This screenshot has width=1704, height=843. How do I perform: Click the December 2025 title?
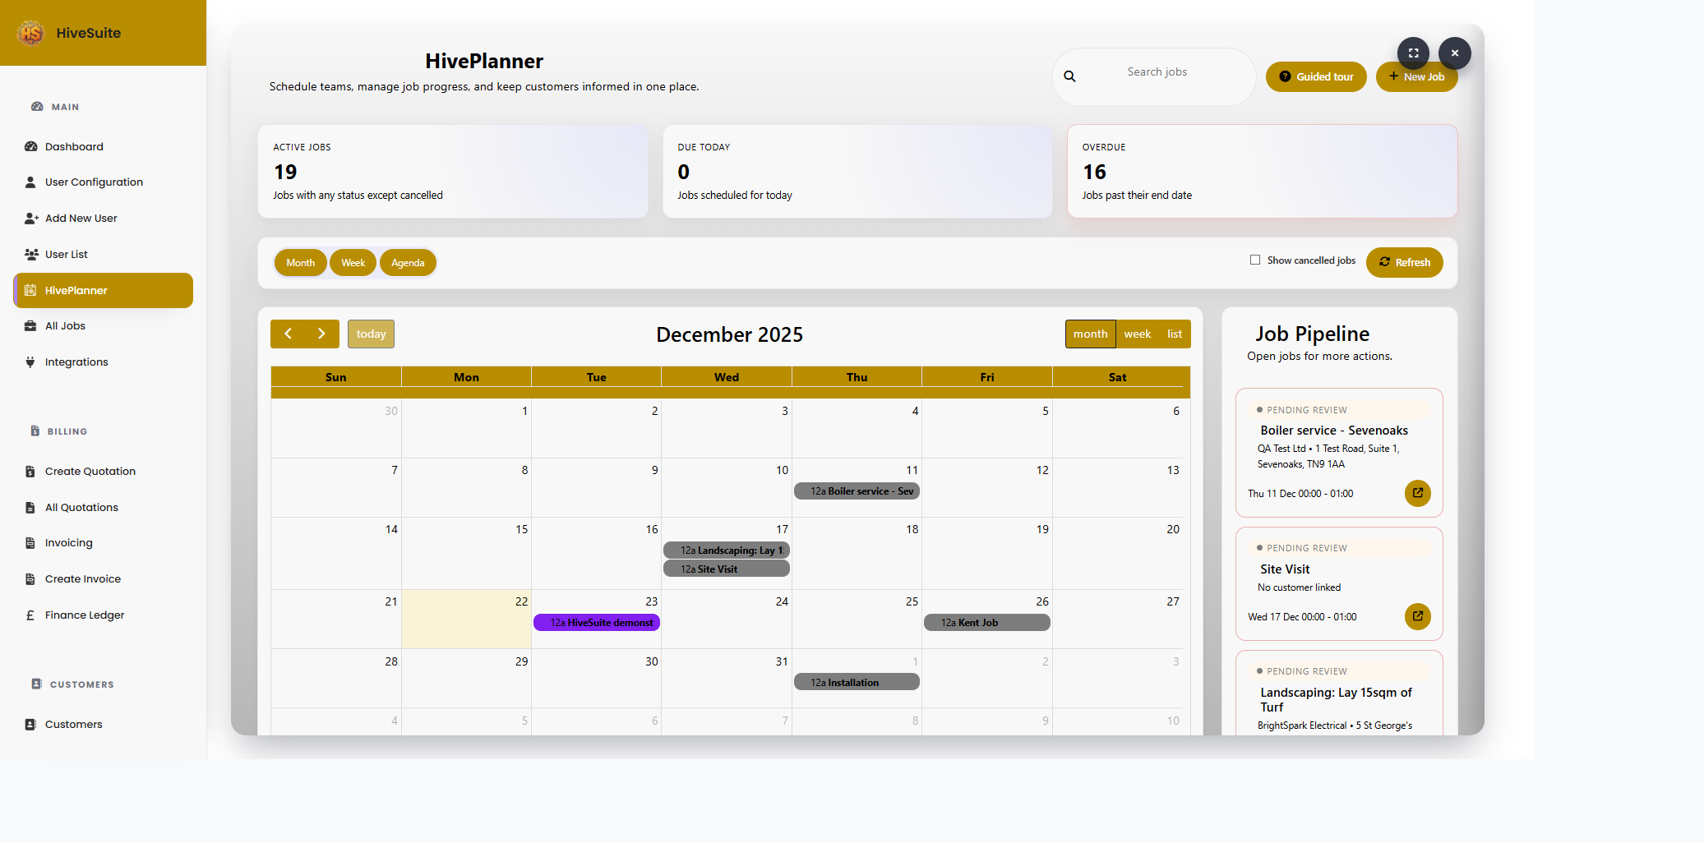click(729, 334)
